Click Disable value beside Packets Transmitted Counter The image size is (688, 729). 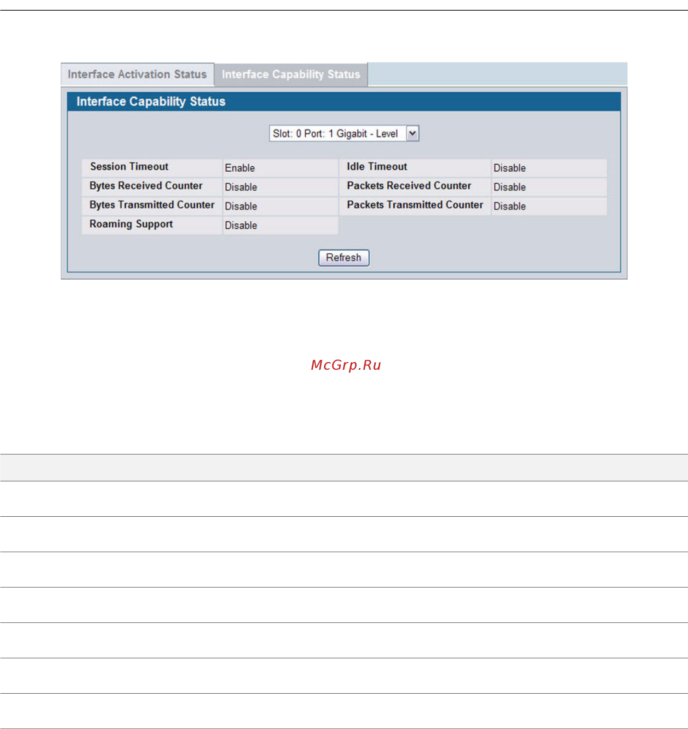click(x=509, y=206)
